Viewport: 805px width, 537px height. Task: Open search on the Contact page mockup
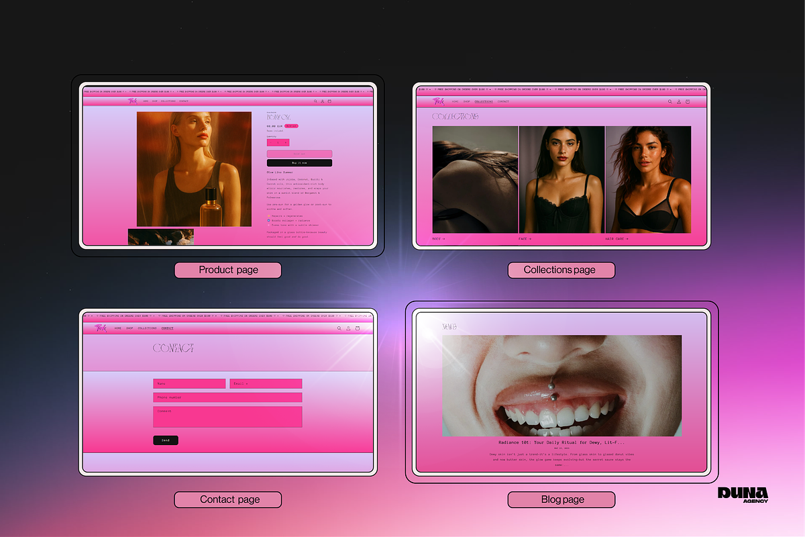coord(339,328)
